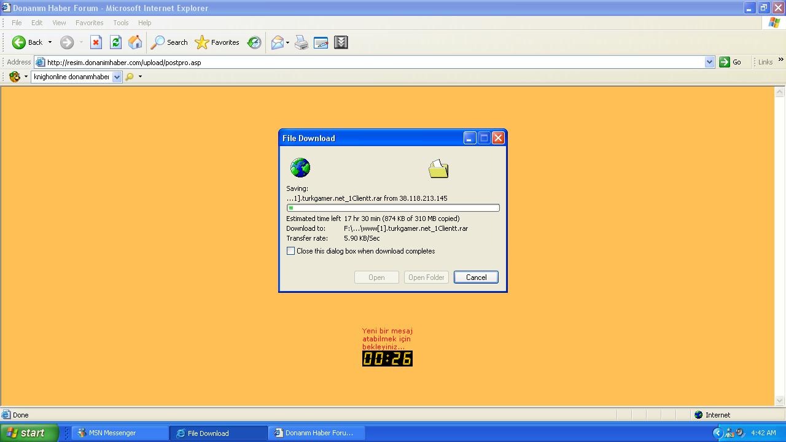Image resolution: width=786 pixels, height=442 pixels.
Task: Open the History toolbar icon
Action: pos(254,42)
